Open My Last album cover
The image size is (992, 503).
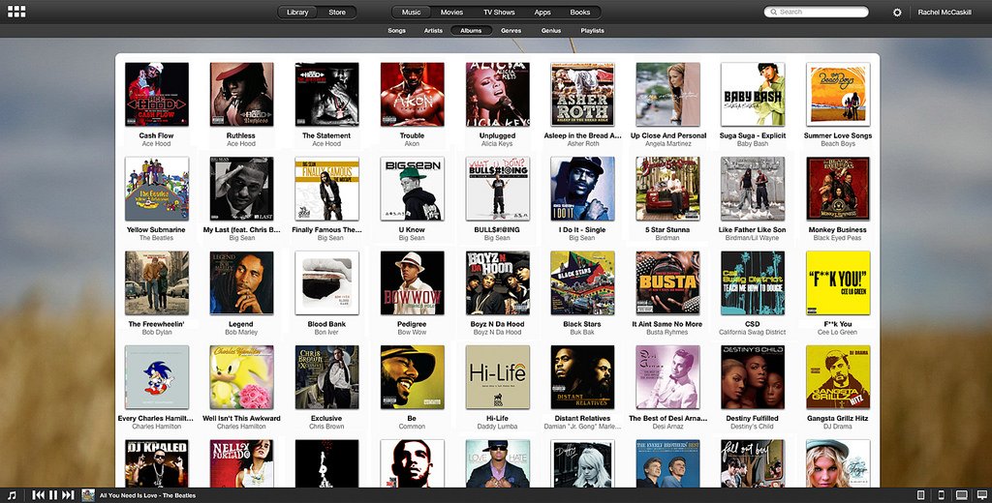click(x=241, y=189)
